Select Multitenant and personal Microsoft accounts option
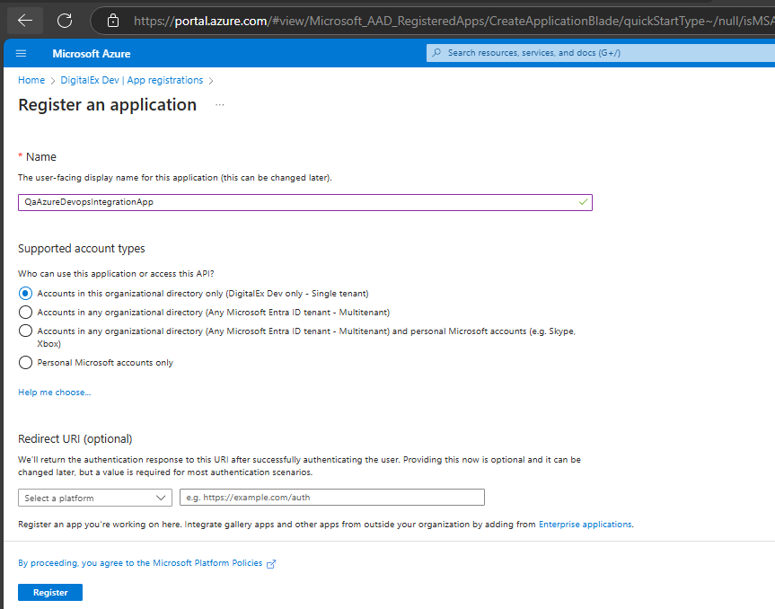The image size is (775, 609). click(25, 331)
